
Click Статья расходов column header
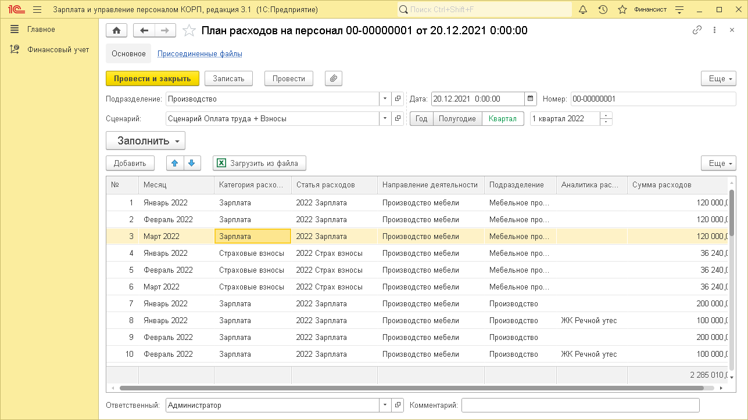(334, 185)
